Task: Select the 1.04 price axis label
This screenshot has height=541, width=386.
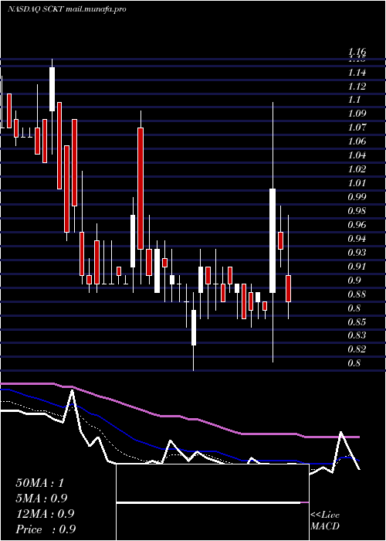Action: (x=357, y=155)
